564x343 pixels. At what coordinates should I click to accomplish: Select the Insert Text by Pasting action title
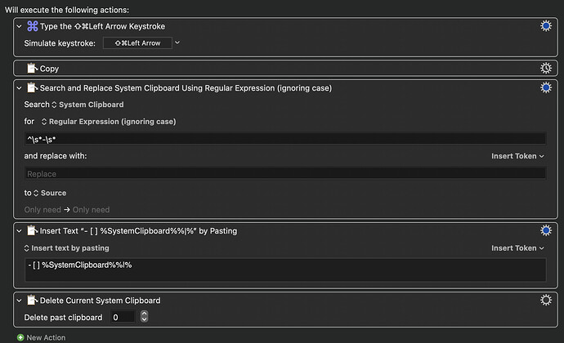pyautogui.click(x=138, y=231)
